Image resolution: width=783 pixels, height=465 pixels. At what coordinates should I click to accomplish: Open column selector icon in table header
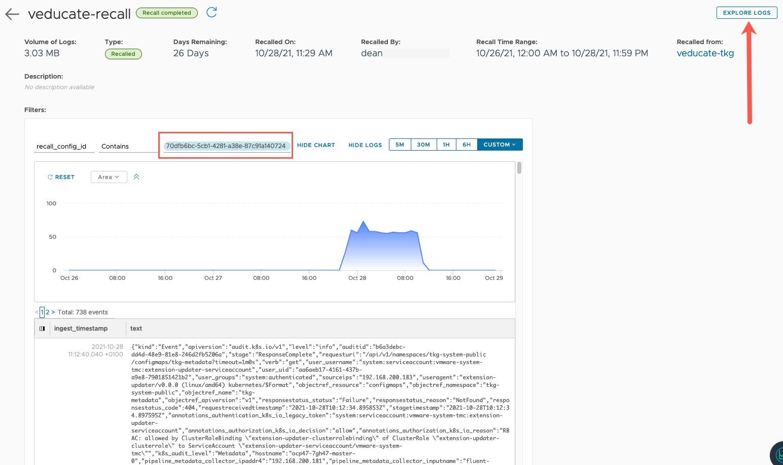pyautogui.click(x=42, y=329)
